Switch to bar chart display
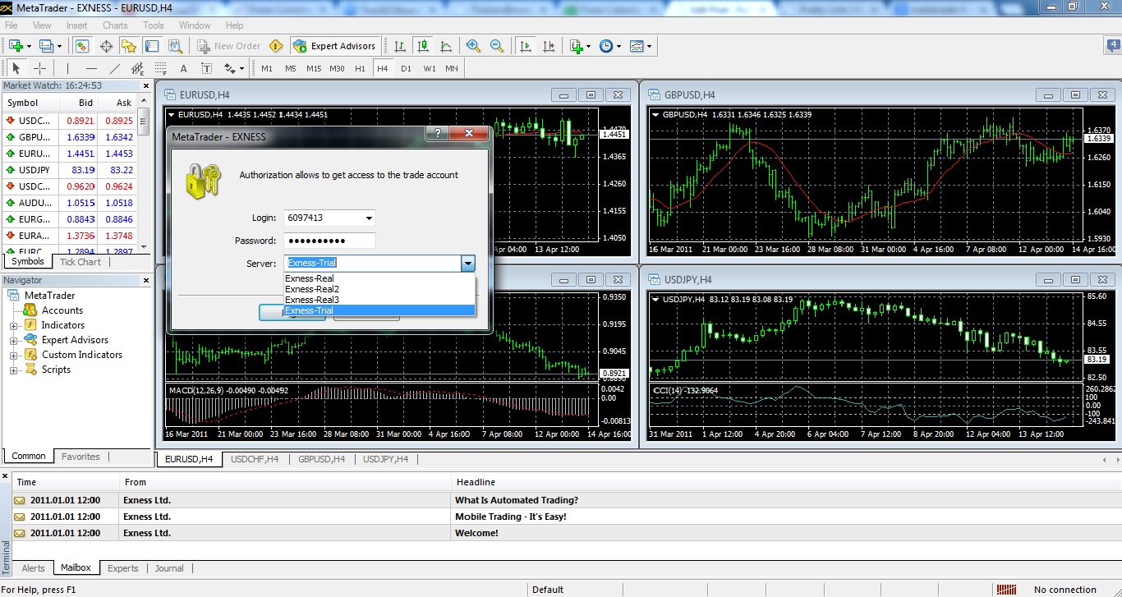This screenshot has width=1122, height=597. [x=400, y=46]
